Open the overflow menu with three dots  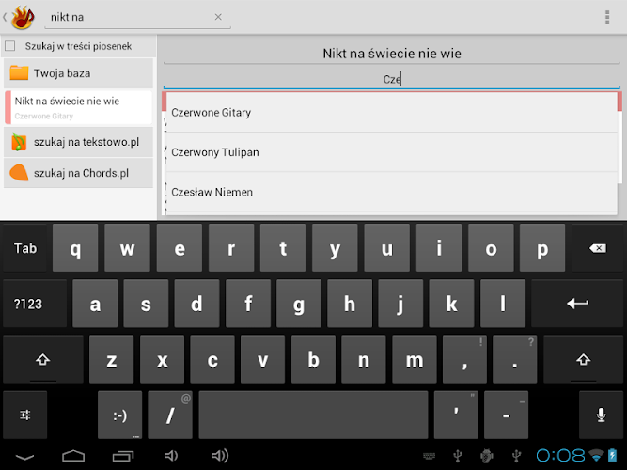pyautogui.click(x=607, y=17)
